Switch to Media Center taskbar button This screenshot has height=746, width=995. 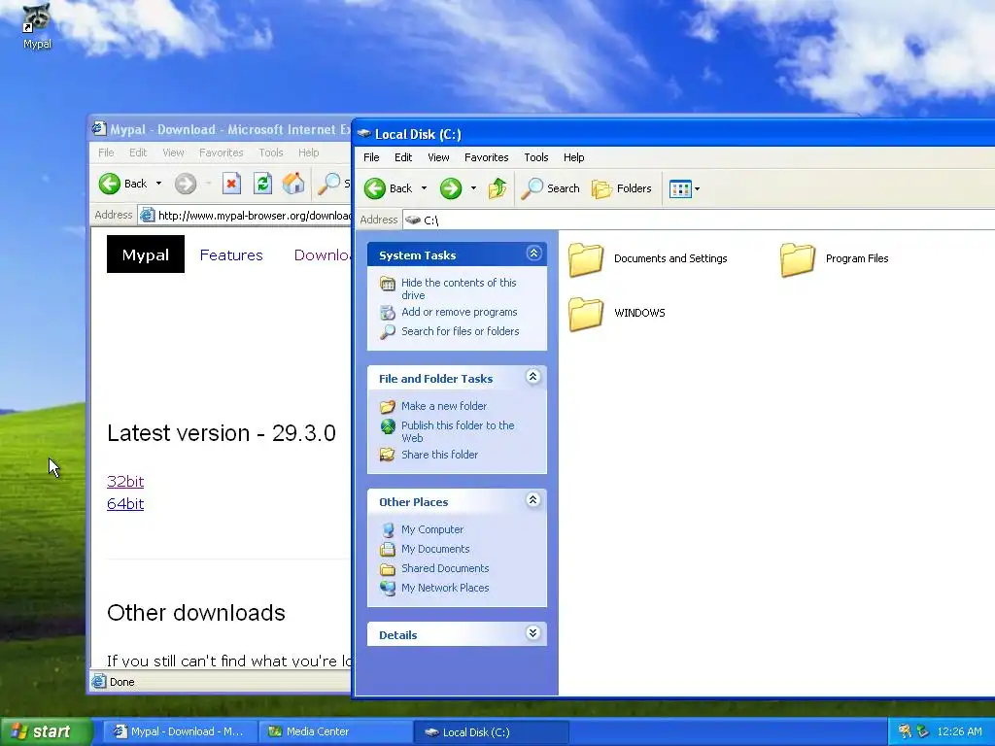[335, 731]
